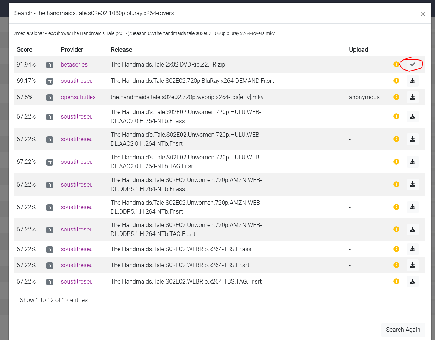This screenshot has width=435, height=340.
Task: View info icon for the opensubtitles result
Action: coord(396,97)
